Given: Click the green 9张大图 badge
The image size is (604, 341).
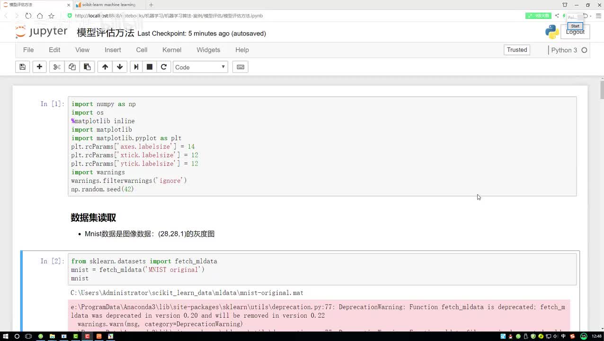Looking at the screenshot, I should [538, 16].
